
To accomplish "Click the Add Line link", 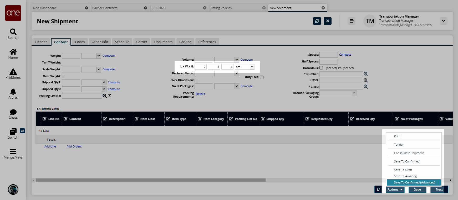I will (x=50, y=146).
